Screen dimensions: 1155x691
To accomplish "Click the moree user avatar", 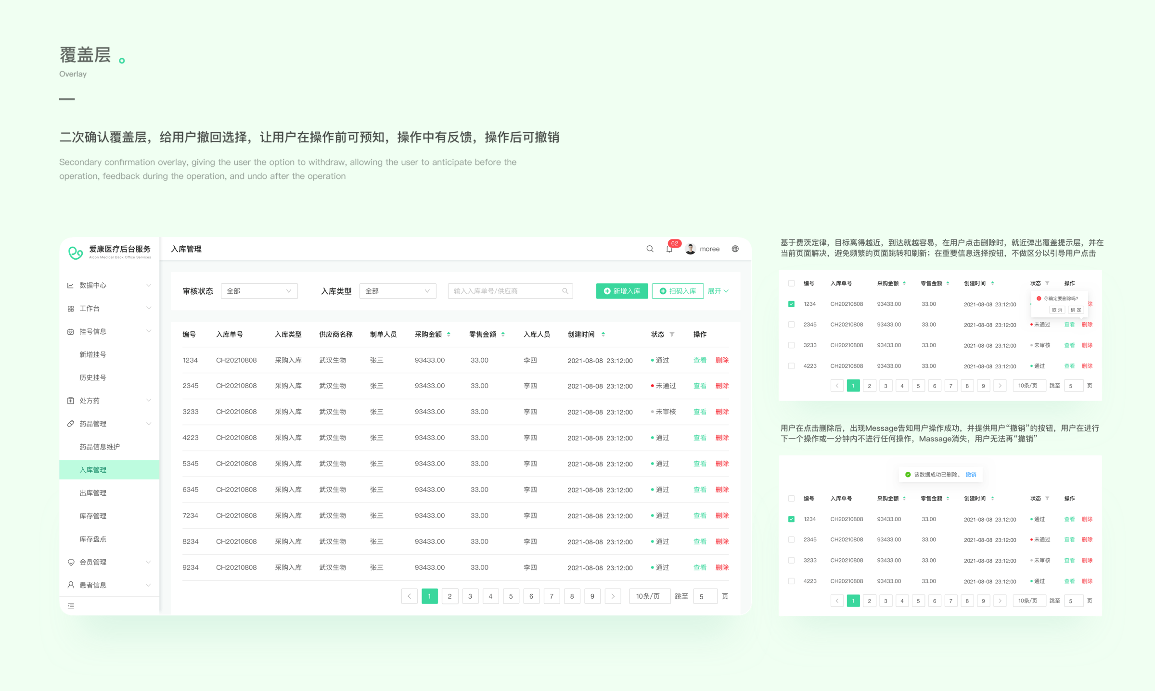I will (690, 249).
